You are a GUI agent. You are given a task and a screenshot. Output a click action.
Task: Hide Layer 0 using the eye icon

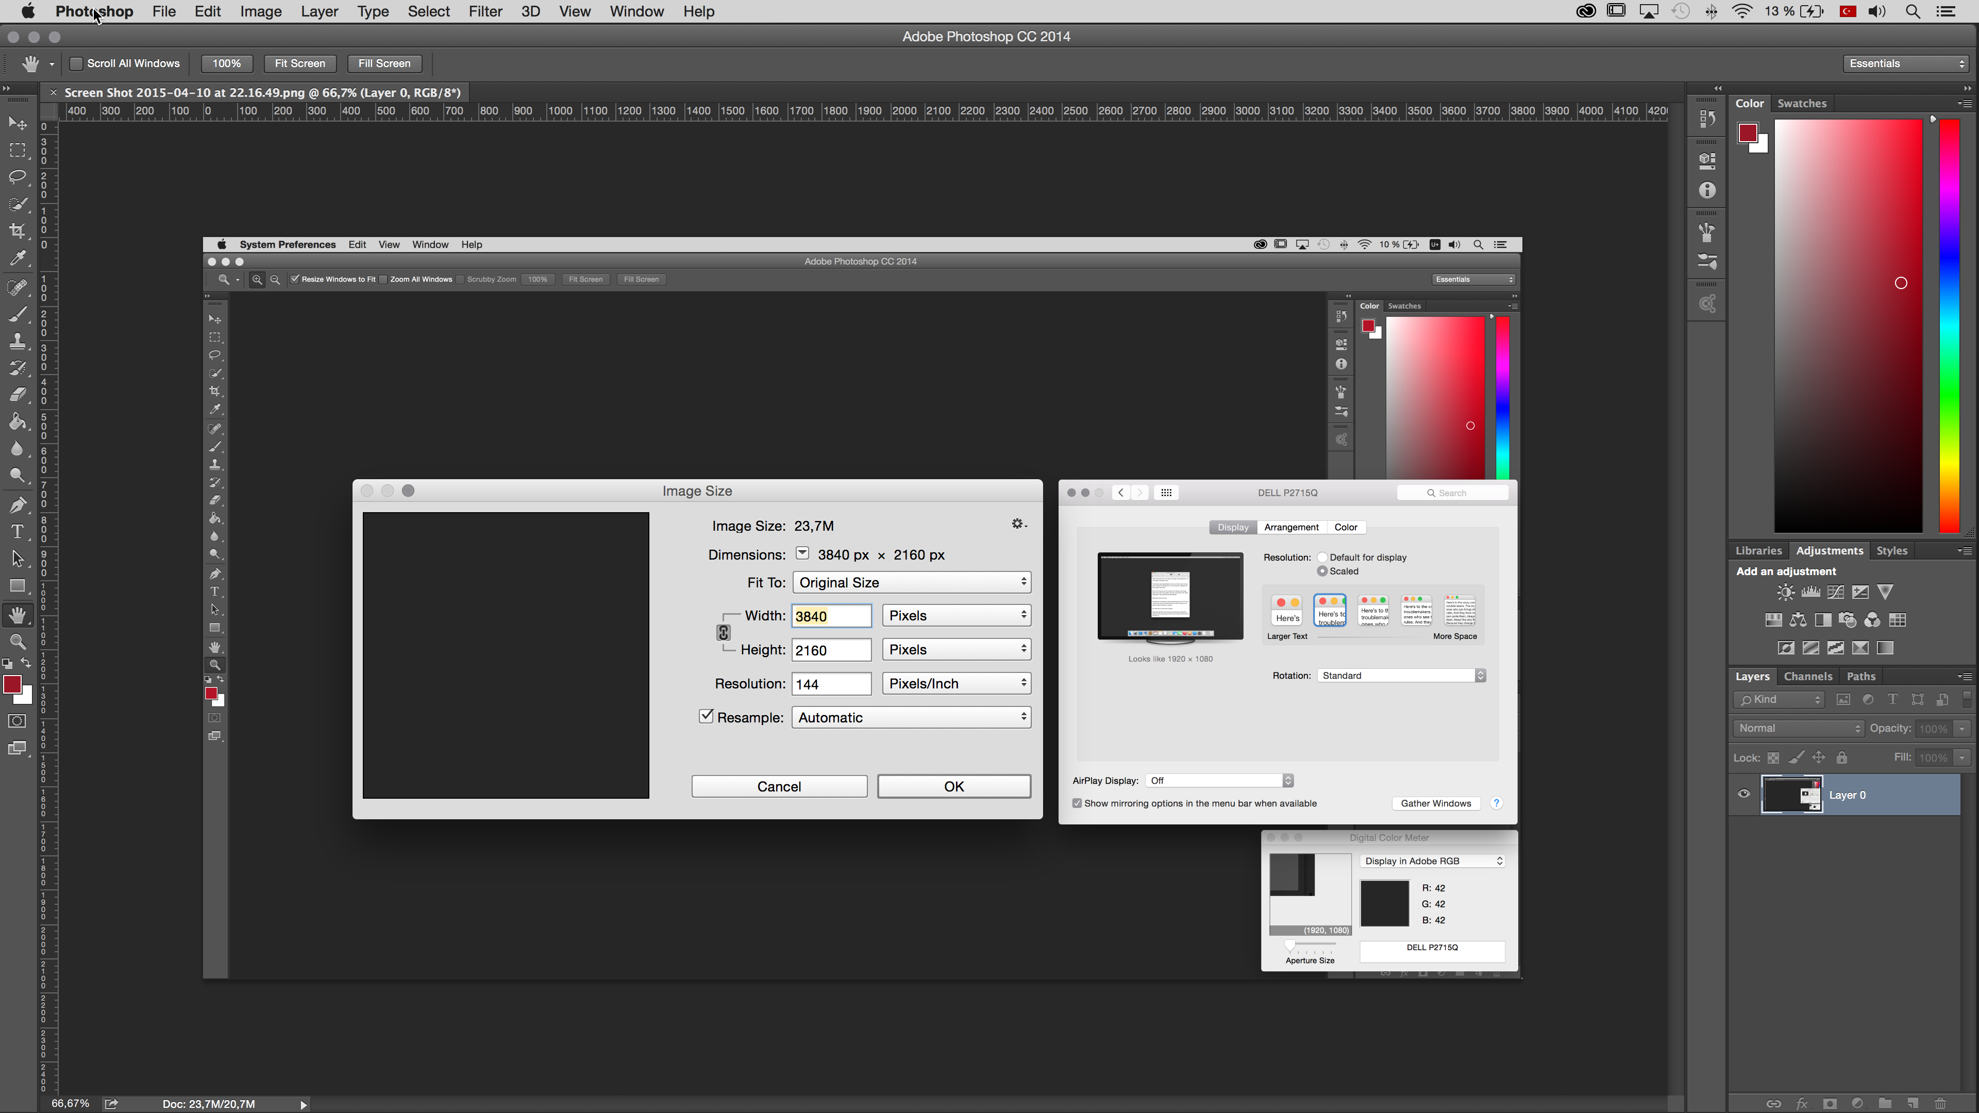click(x=1744, y=794)
